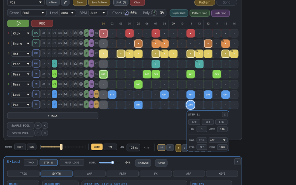This screenshot has height=185, width=296.
Task: Open FX for the Lead track
Action: (x=97, y=94)
